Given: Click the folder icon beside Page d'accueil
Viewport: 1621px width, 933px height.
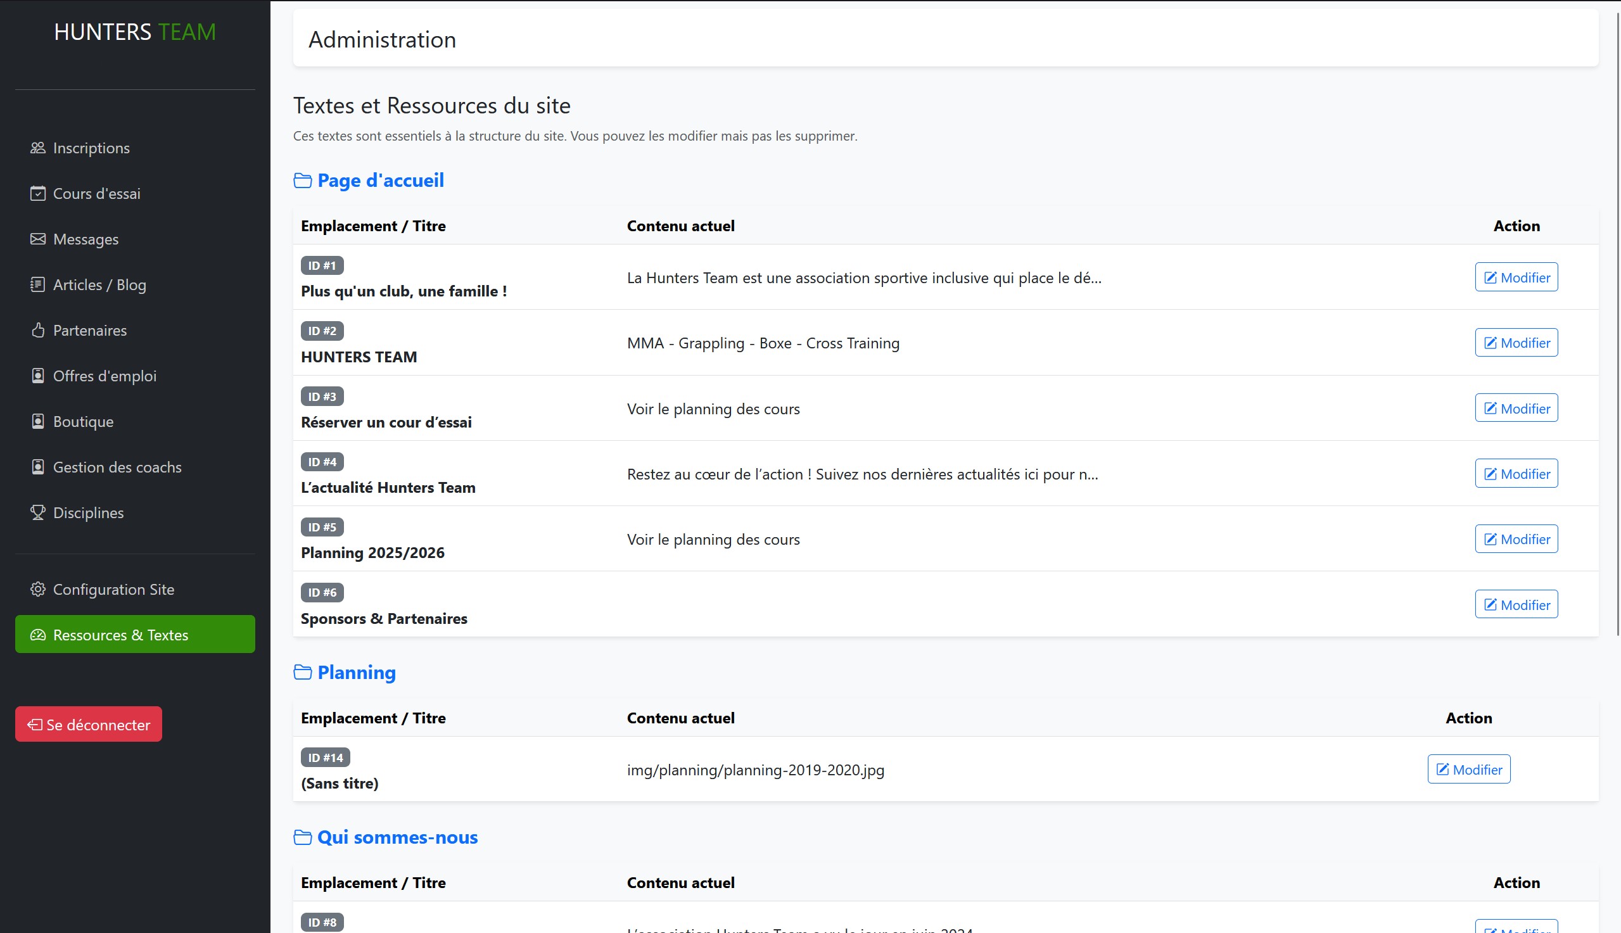Looking at the screenshot, I should click(302, 181).
